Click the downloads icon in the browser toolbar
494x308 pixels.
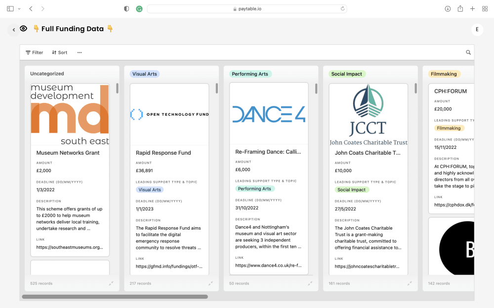tap(449, 8)
